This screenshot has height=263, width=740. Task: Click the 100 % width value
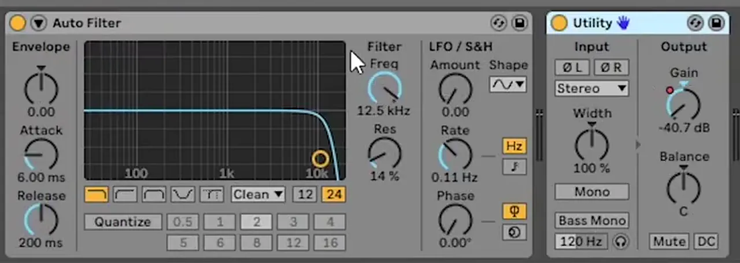pos(592,168)
